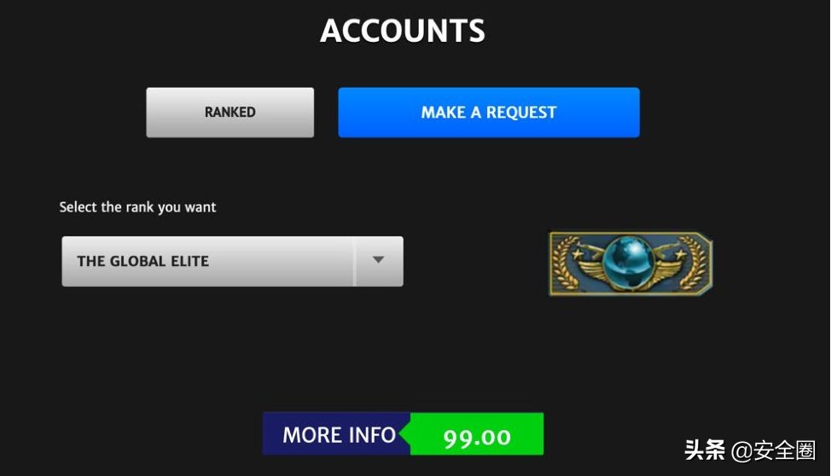Click the green notch beside MORE INFO
This screenshot has width=831, height=476.
pos(406,434)
